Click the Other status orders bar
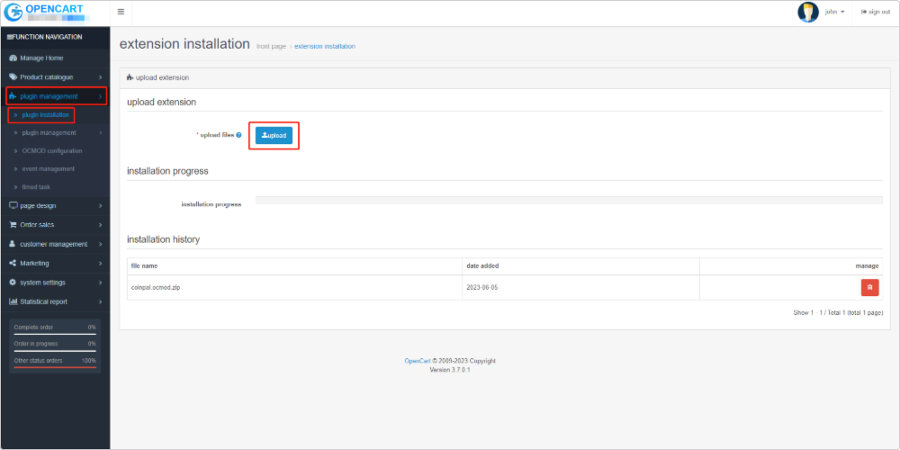This screenshot has width=900, height=450. (55, 367)
